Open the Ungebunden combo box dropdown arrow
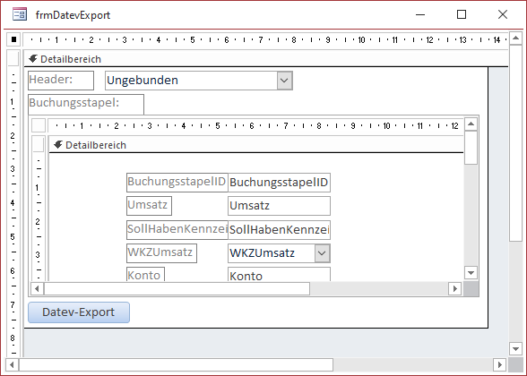 [x=284, y=81]
